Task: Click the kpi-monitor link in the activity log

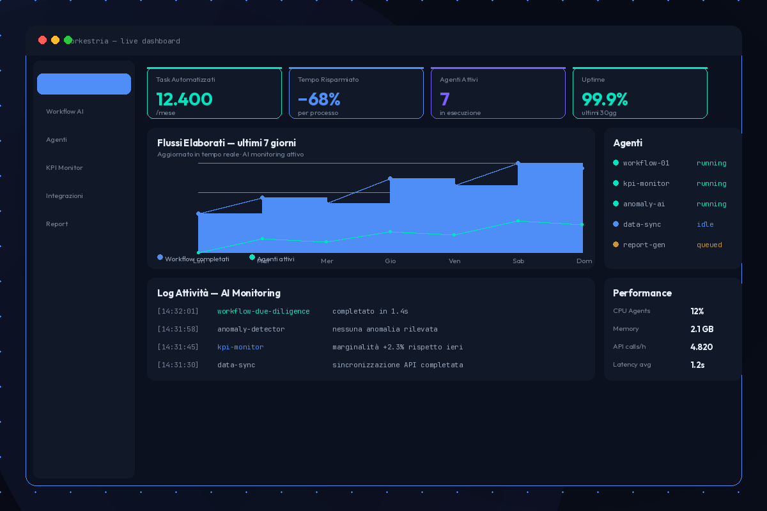Action: click(240, 347)
